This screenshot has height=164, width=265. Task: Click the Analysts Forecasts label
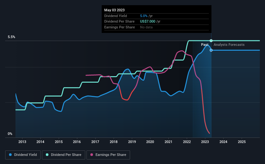point(229,45)
